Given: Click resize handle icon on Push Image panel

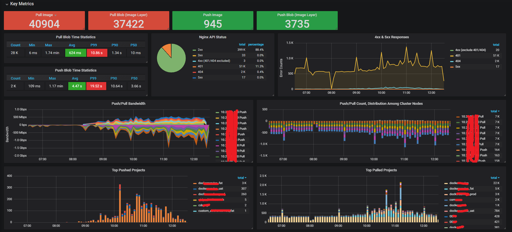Looking at the screenshot, I should pyautogui.click(x=252, y=29).
